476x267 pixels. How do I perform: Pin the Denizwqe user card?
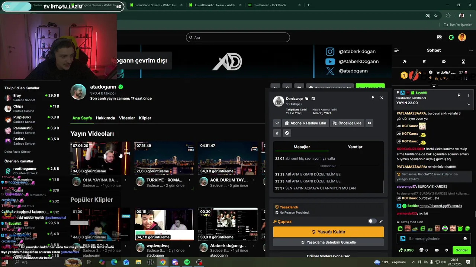373,98
